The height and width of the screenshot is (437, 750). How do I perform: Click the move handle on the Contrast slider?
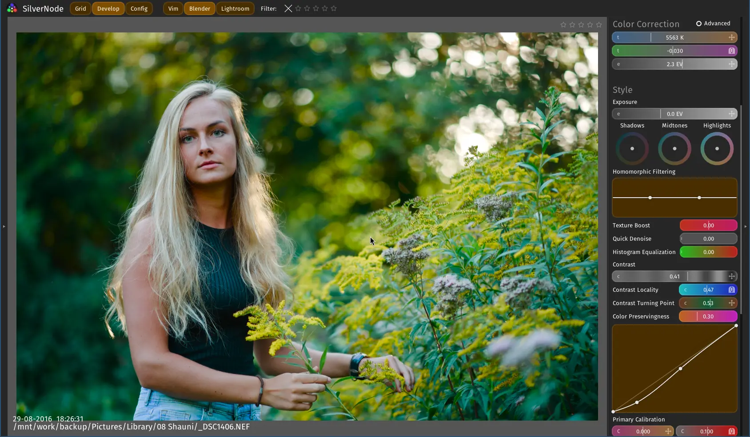[731, 277]
